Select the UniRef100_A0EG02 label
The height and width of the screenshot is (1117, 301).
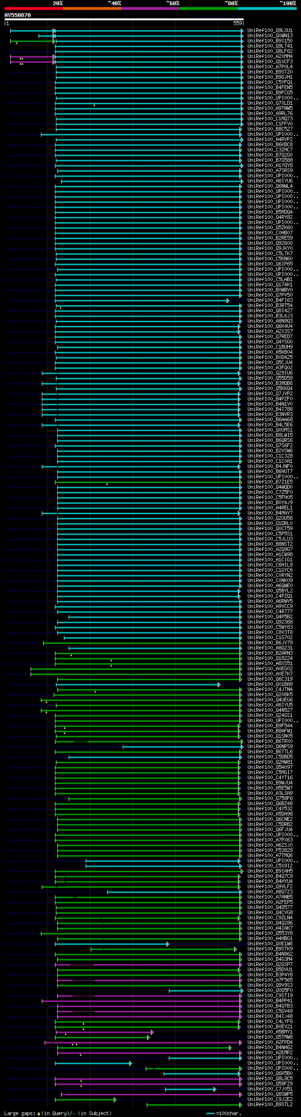[x=270, y=668]
